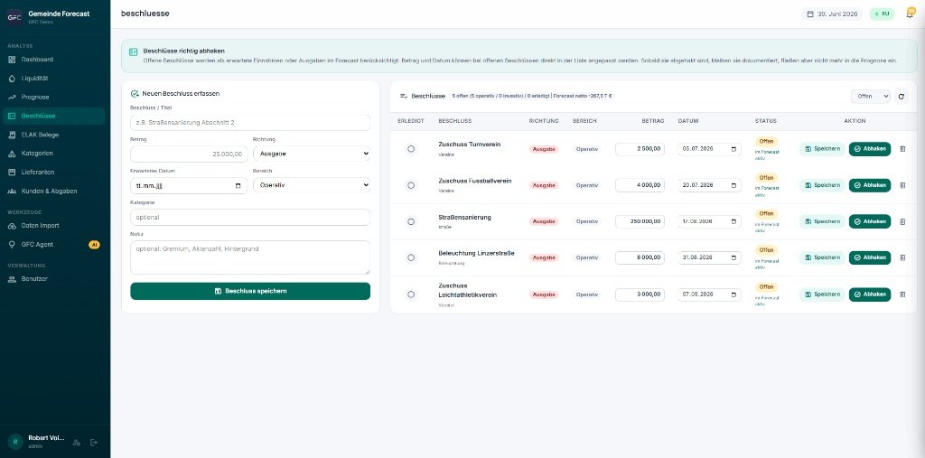Click Abhaken for Straßensanierung

pos(870,222)
